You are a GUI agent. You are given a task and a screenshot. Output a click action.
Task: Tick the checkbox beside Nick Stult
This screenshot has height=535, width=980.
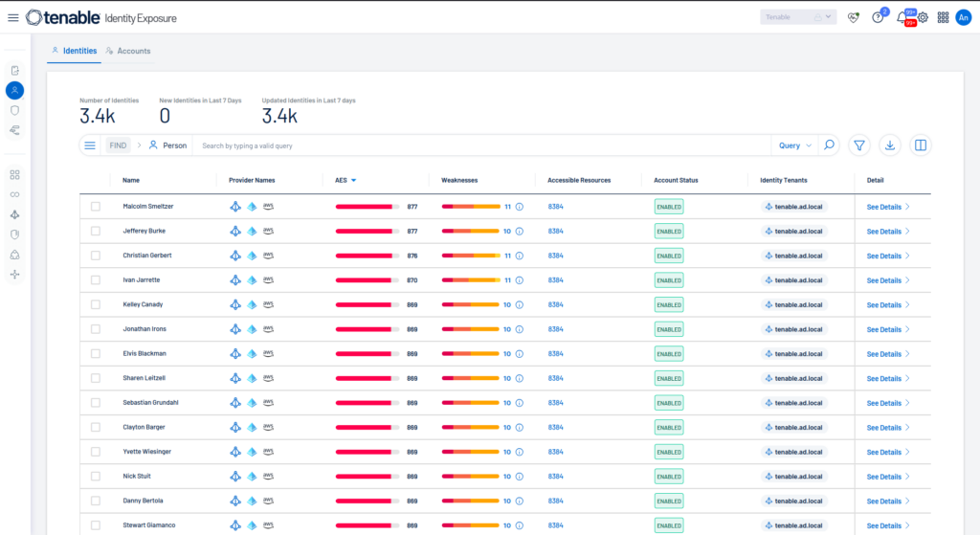click(96, 477)
